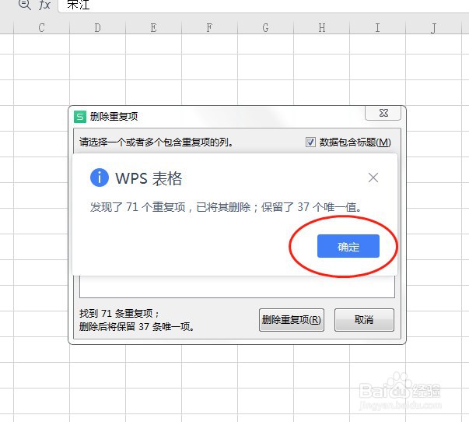Click the 取消 button
Screen dimensions: 469x422
(364, 320)
